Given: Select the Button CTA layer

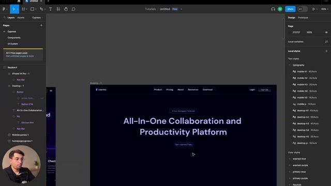Looking at the screenshot, I should (x=27, y=104).
